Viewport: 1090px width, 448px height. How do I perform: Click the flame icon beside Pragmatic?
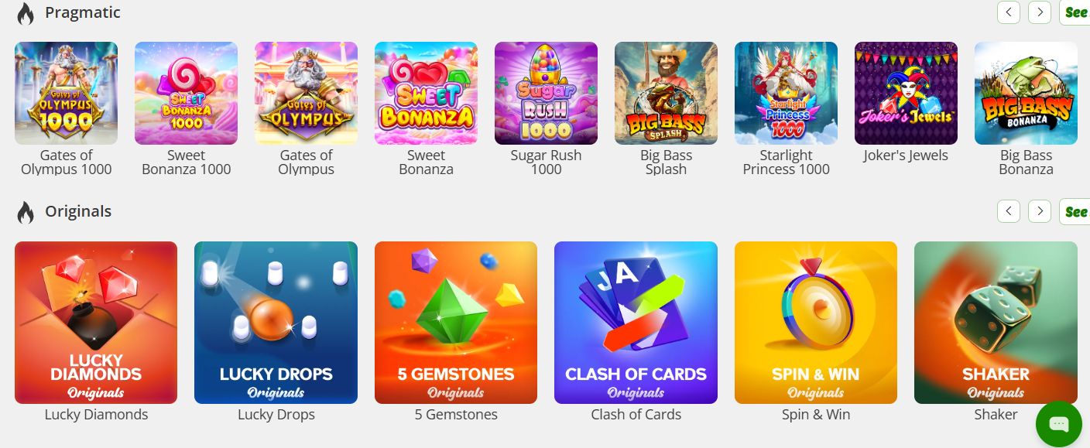point(26,13)
